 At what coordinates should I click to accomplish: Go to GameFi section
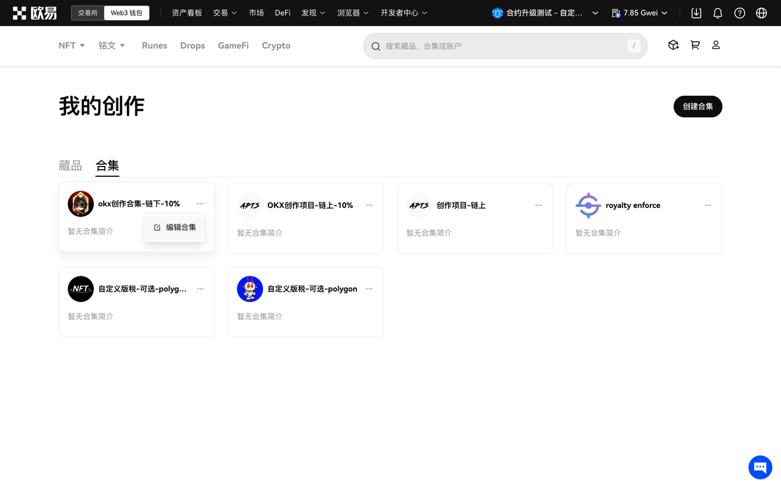[233, 46]
